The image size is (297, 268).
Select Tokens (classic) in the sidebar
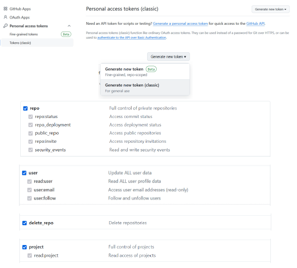20,43
